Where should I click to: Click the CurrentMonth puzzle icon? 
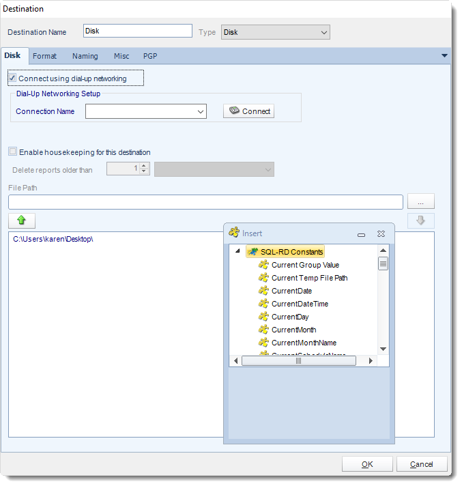(263, 330)
